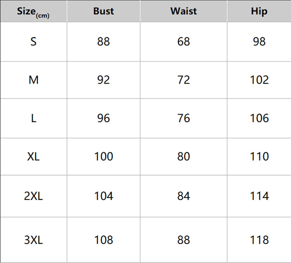Click the Size (cm) column header

33,11
